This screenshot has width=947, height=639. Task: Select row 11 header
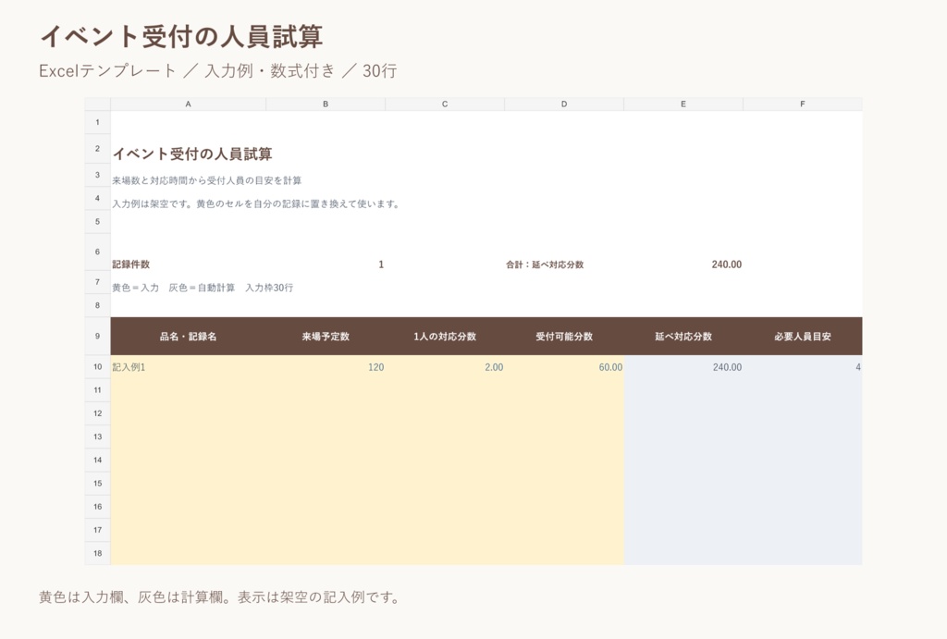[97, 390]
